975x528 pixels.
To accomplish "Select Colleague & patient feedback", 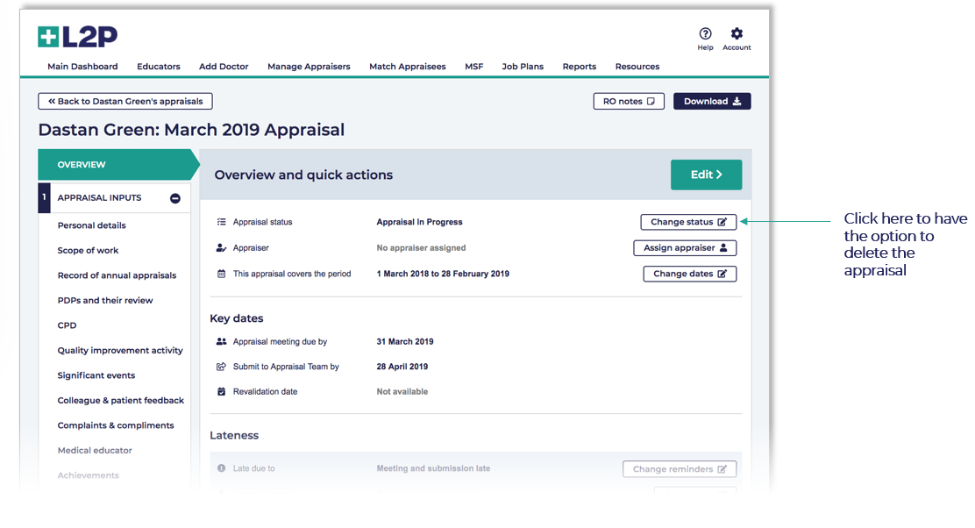I will (x=121, y=401).
